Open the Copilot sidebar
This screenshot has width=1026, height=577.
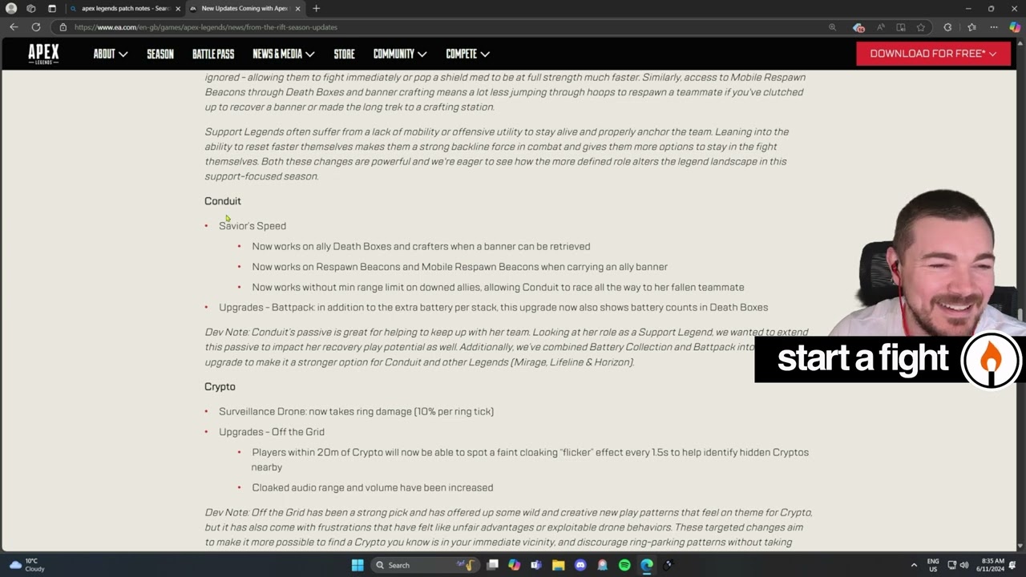pos(1014,27)
